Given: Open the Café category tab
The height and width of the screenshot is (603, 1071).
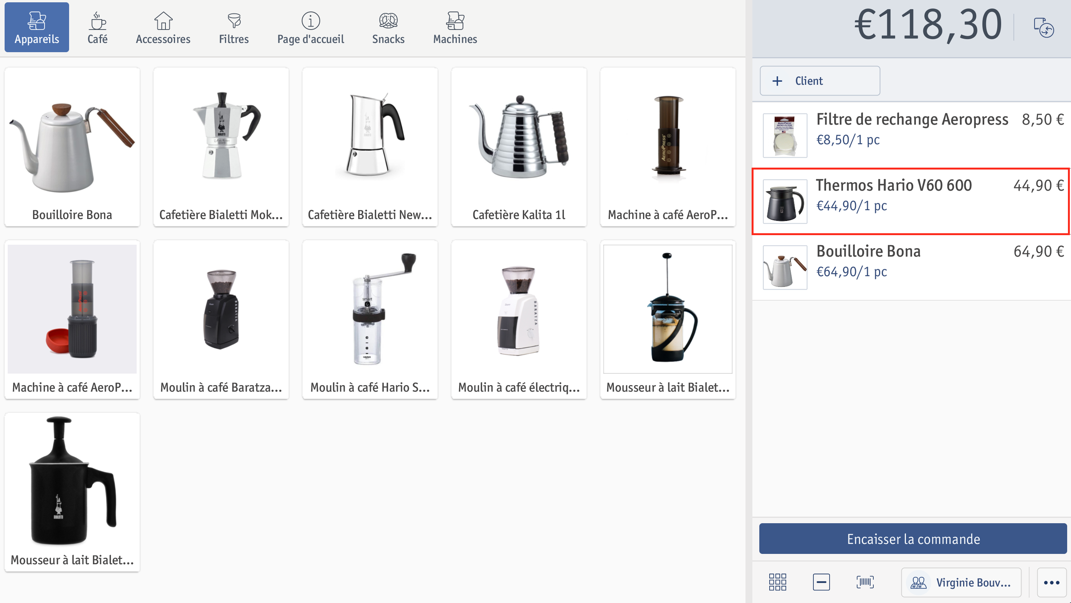Looking at the screenshot, I should (x=97, y=28).
